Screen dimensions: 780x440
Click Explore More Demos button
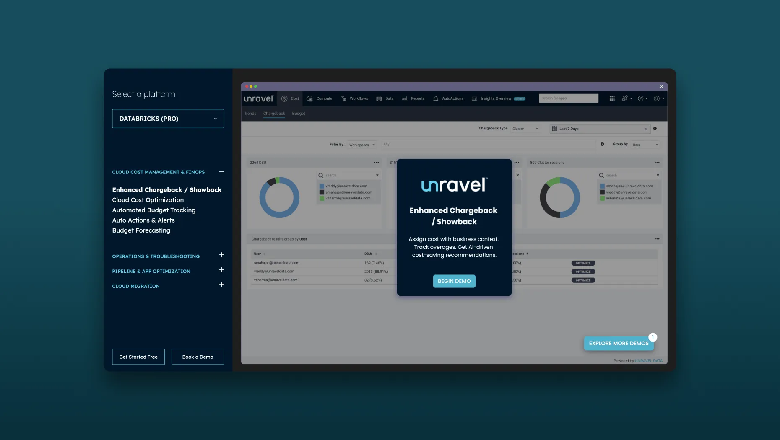point(619,343)
